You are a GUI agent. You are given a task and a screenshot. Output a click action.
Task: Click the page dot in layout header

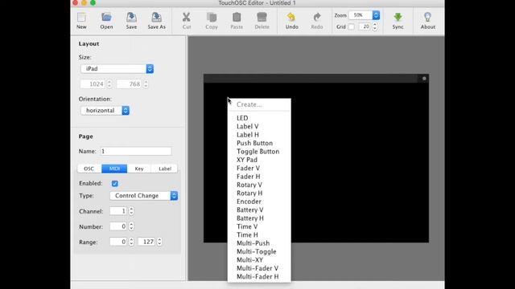point(424,79)
